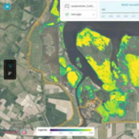Select the third year tick on the timeline
The height and width of the screenshot is (139, 139).
pos(119,16)
